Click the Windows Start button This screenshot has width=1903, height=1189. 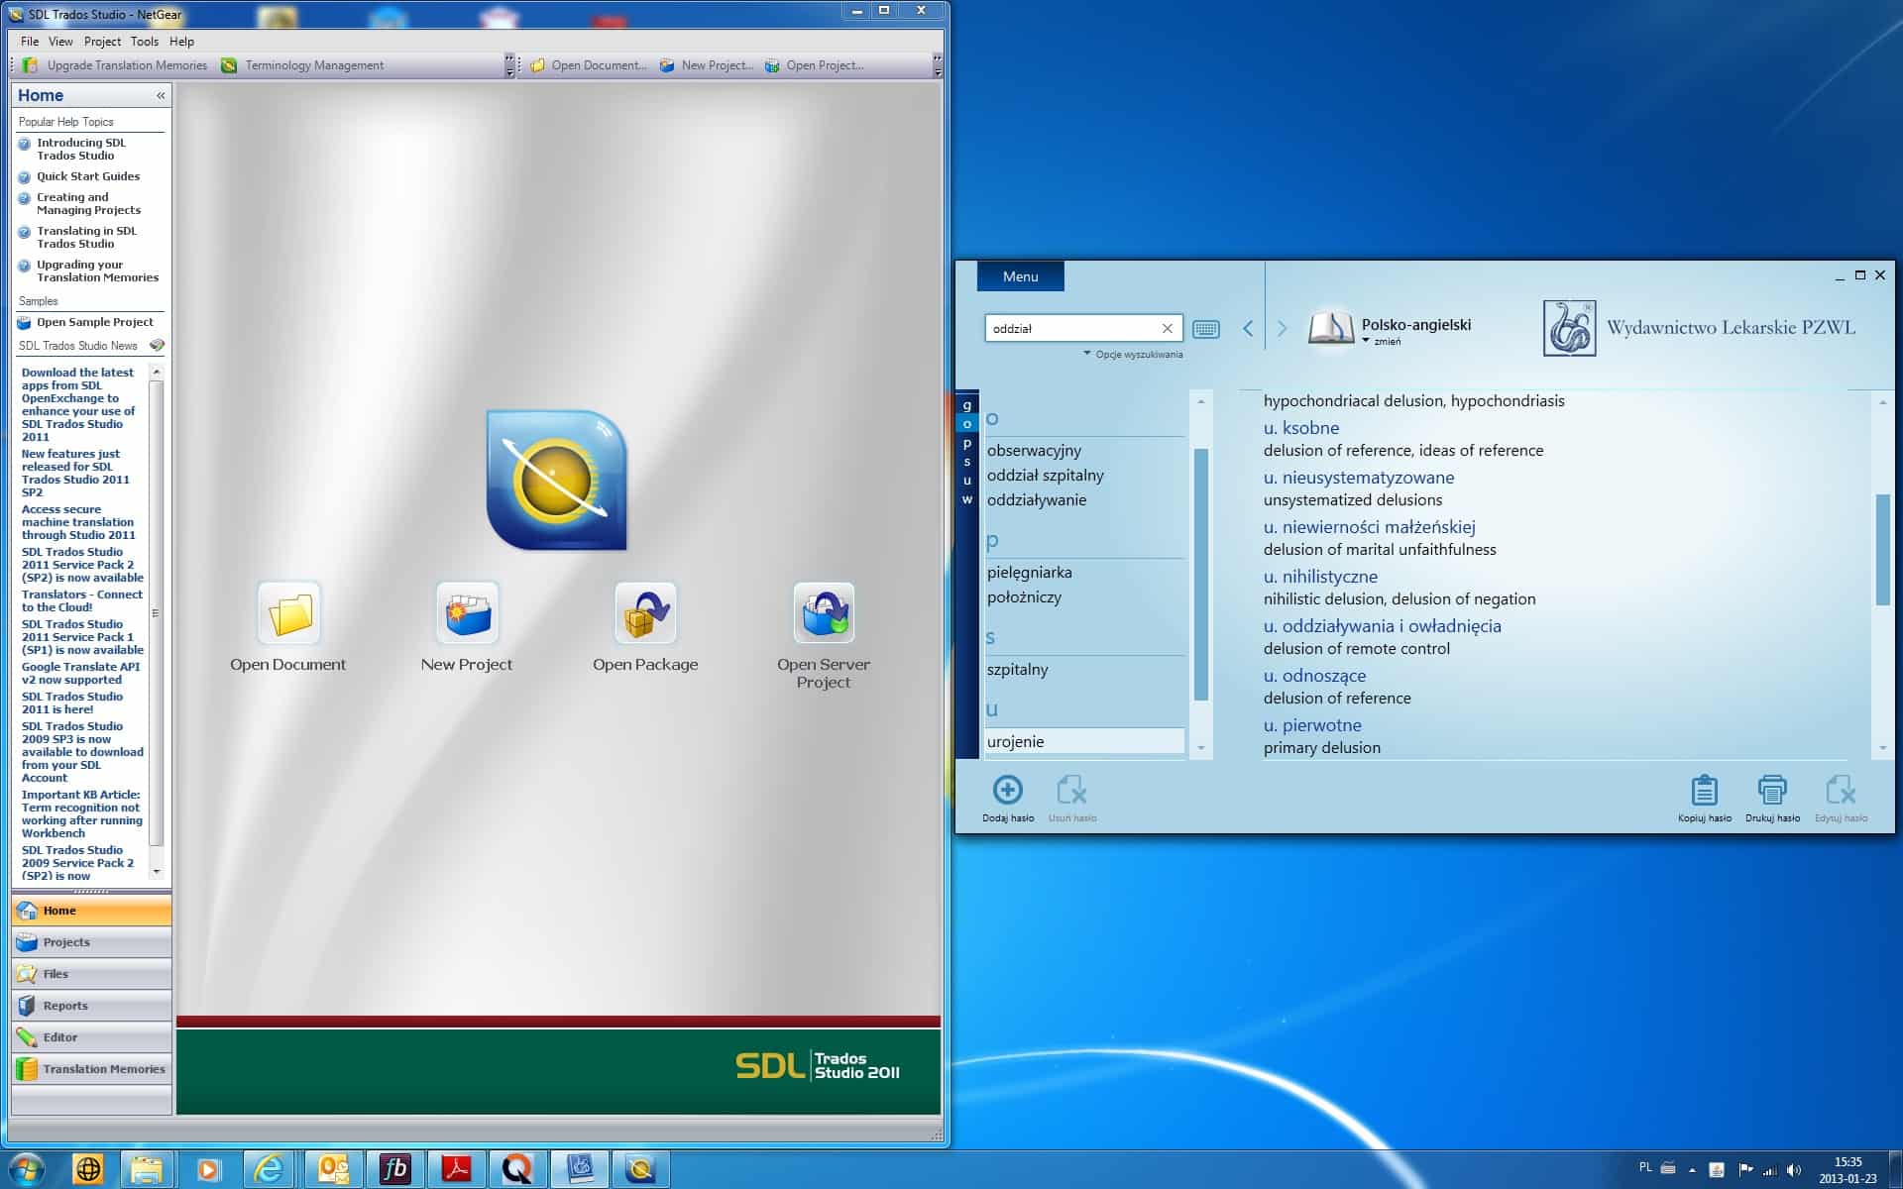pos(27,1169)
